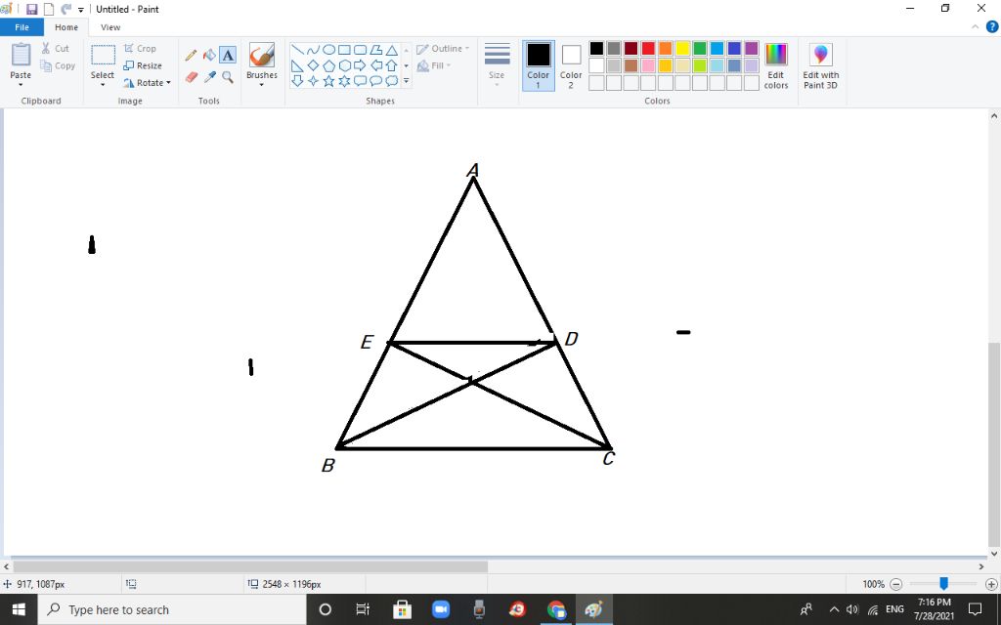This screenshot has width=1001, height=625.
Task: Choose the Eraser tool
Action: (192, 76)
